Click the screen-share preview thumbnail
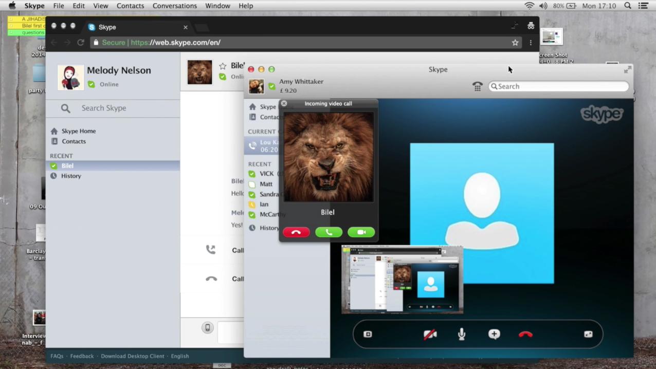Screen dimensions: 656x369 (x=402, y=280)
